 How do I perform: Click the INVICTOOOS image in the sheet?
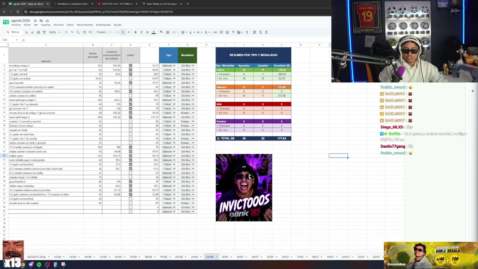pos(244,188)
